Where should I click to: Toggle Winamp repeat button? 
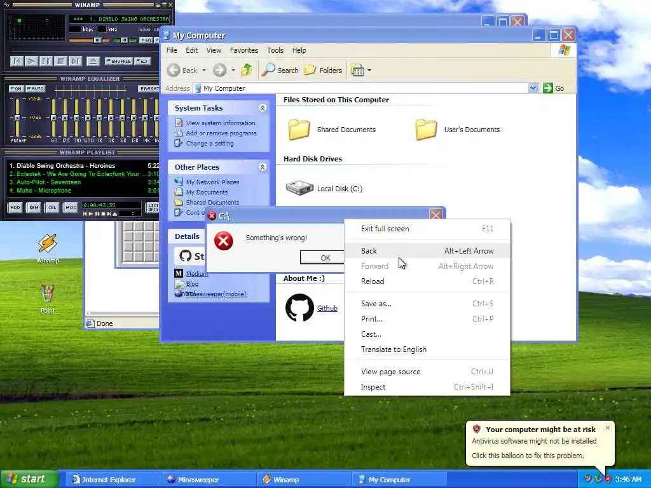[142, 61]
